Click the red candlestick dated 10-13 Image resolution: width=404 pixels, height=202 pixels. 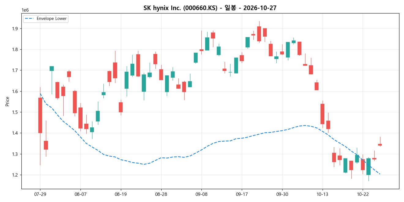point(323,114)
